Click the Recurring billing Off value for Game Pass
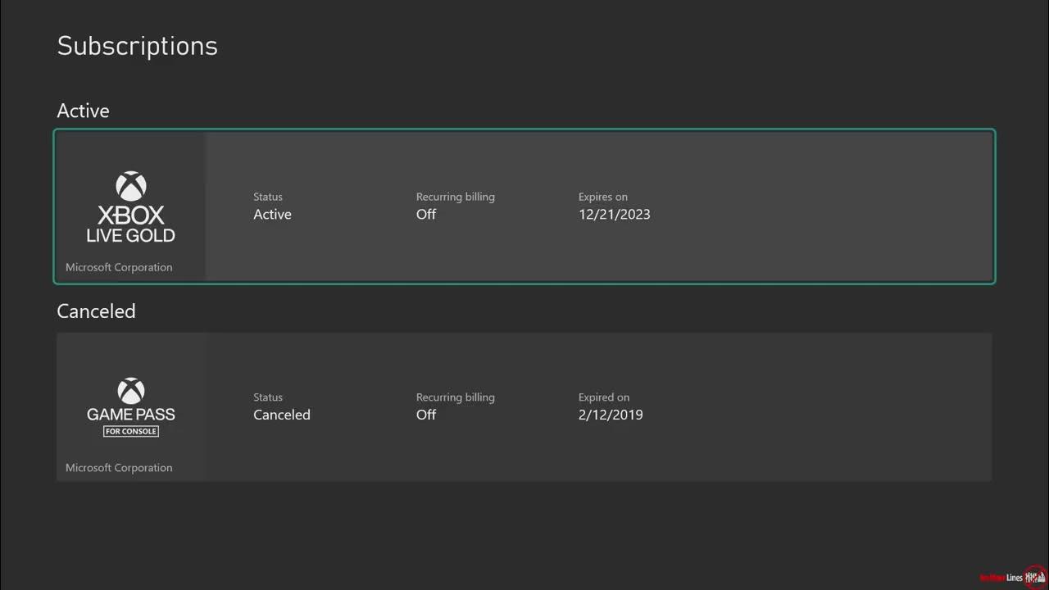 (426, 415)
